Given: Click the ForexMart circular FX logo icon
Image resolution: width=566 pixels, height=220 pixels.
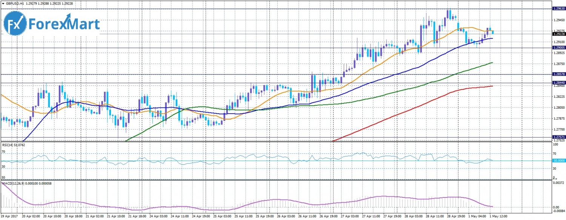Looking at the screenshot, I should point(15,24).
